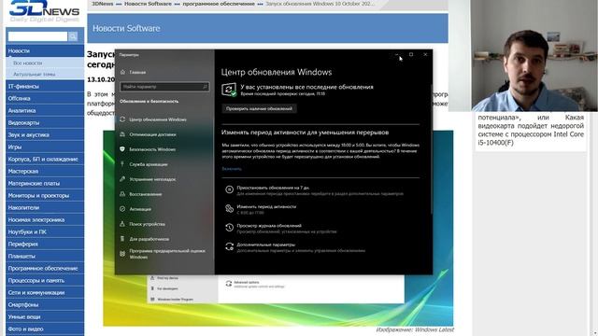Click the Найти параметр search field
Screen dimensions: 598x336
[164, 87]
